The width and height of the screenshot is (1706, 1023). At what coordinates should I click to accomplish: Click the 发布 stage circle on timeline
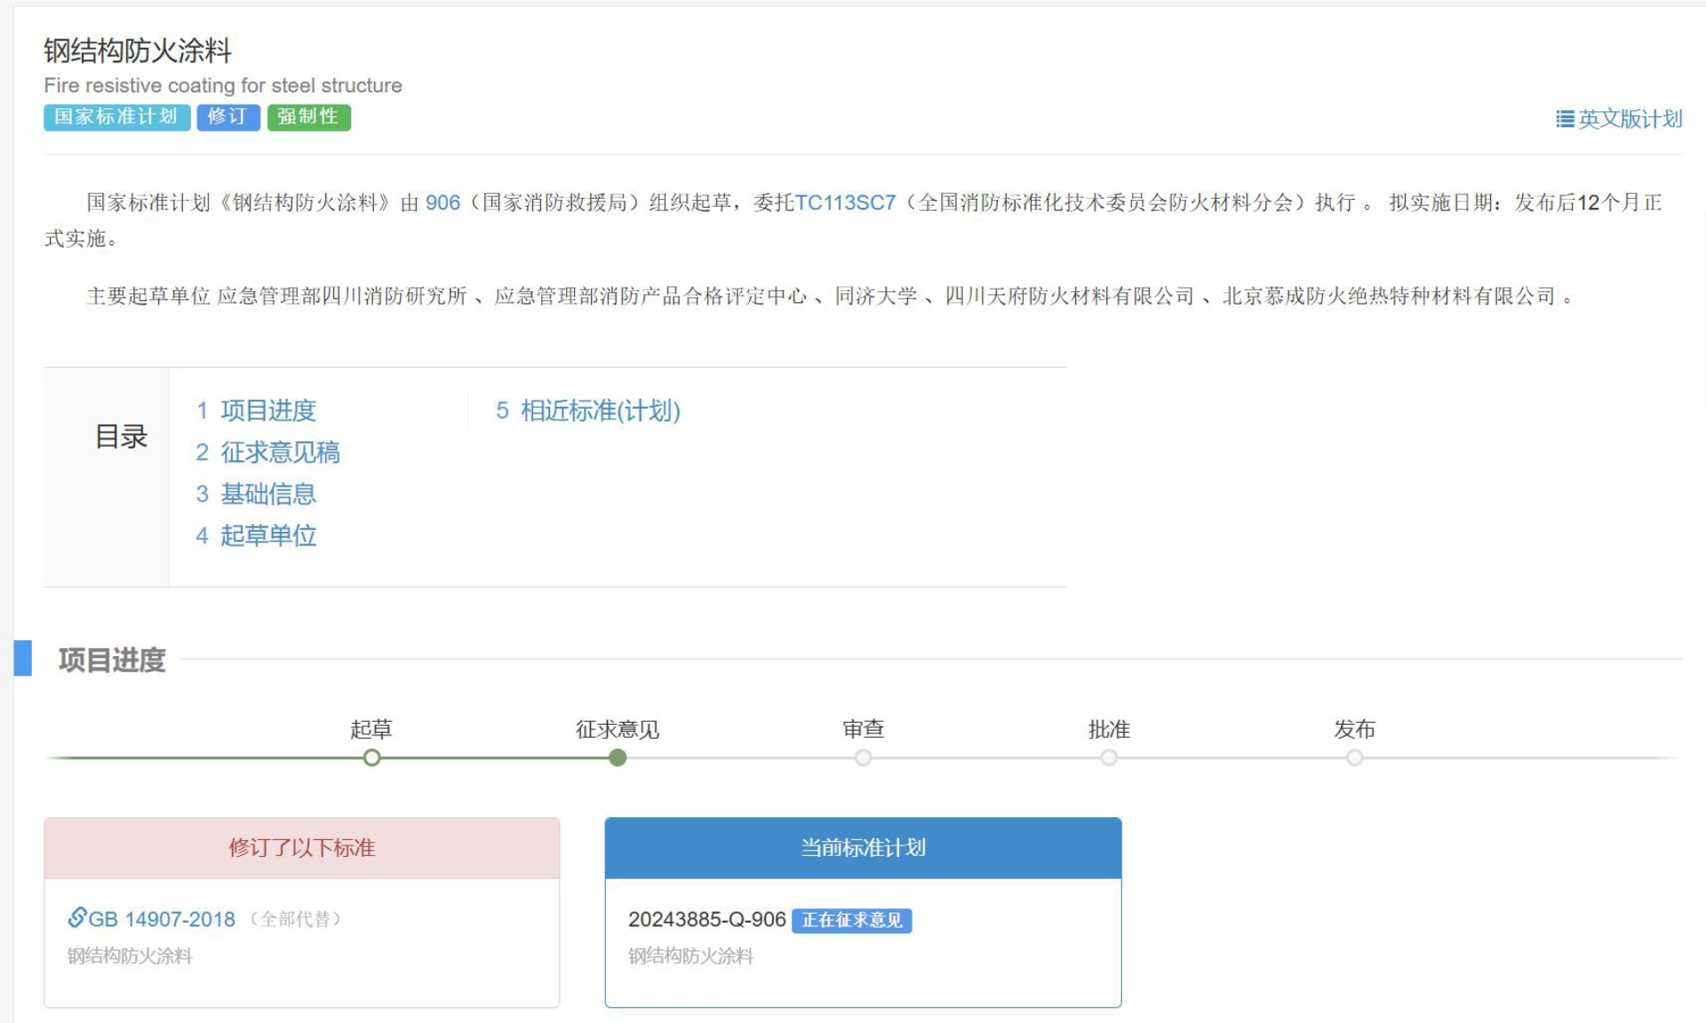point(1354,757)
